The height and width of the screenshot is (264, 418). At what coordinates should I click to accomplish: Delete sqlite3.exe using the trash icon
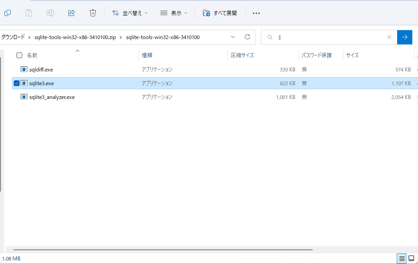coord(93,13)
